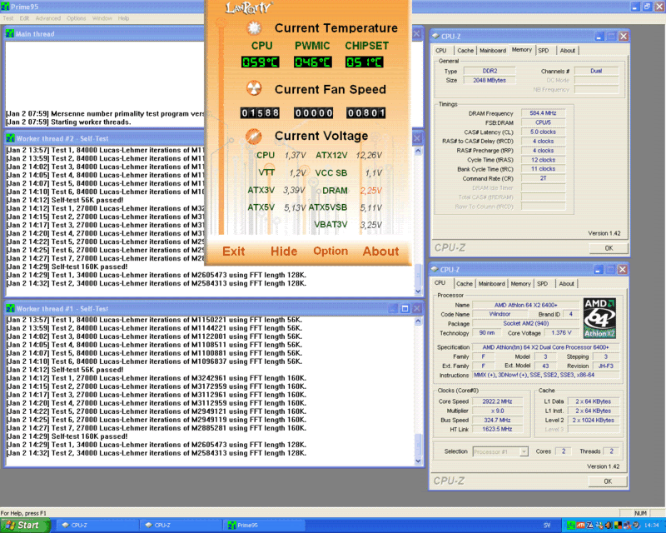666x533 pixels.
Task: Switch to SPD tab in upper CPU-Z
Action: pos(544,50)
